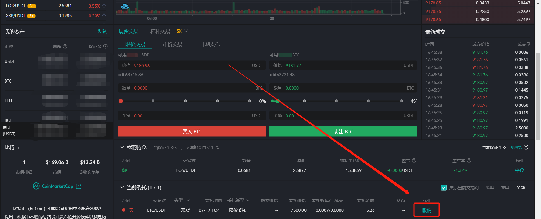Viewport: 541px width, 219px height.
Task: Click the 5X badge on EOS/USDT
Action: [32, 6]
